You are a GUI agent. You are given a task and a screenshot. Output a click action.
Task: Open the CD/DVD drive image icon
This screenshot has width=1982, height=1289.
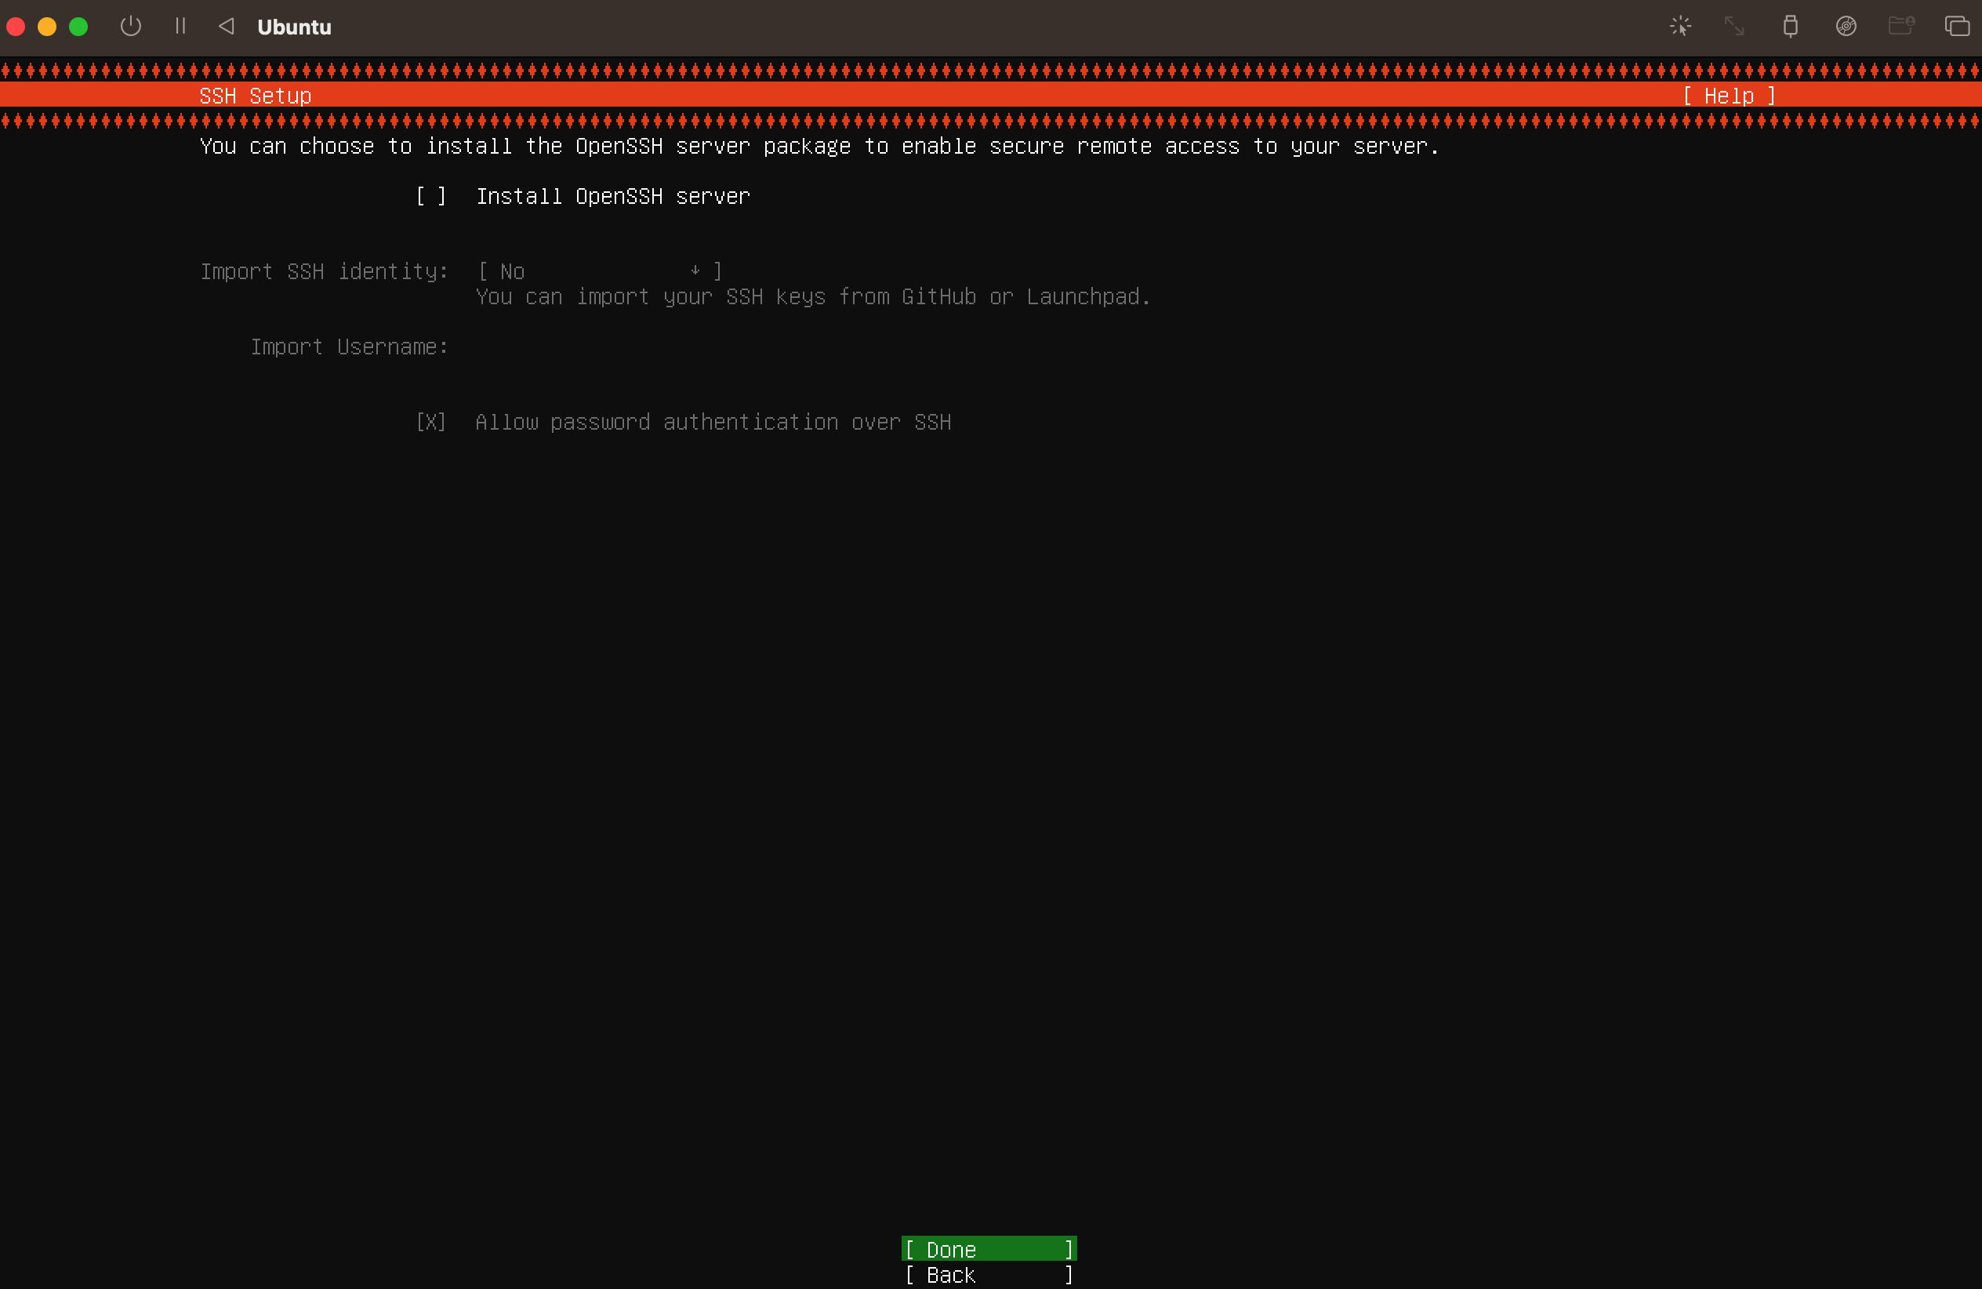coord(1846,27)
